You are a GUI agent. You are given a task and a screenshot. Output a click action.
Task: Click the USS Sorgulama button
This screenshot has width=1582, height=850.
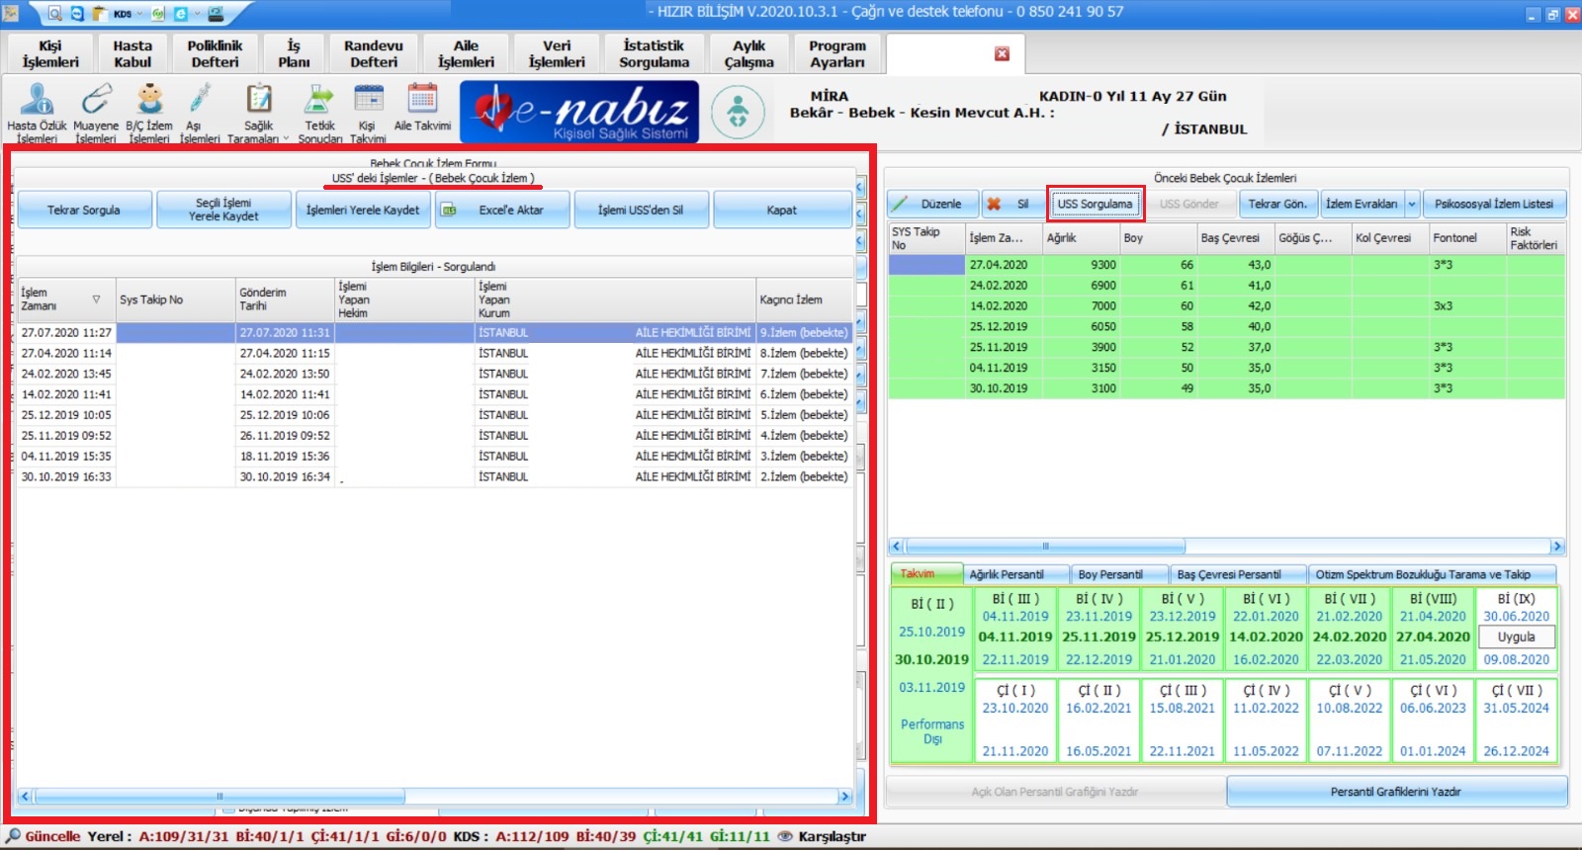(1095, 204)
